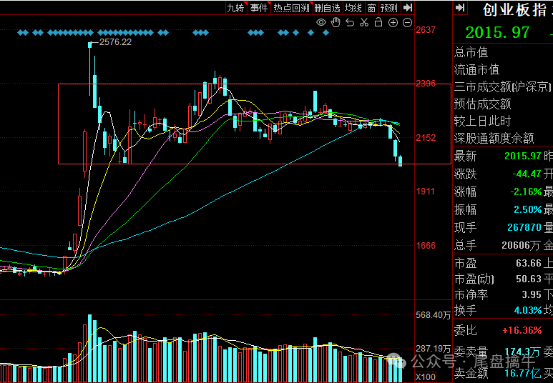Click the large green 2015.97 price header
The width and height of the screenshot is (553, 383).
point(497,32)
